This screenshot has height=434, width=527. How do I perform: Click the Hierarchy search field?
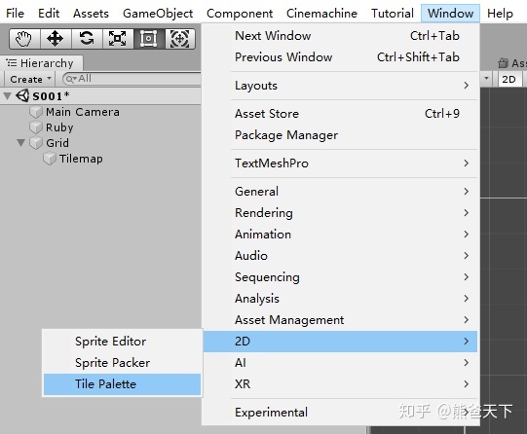[x=132, y=79]
